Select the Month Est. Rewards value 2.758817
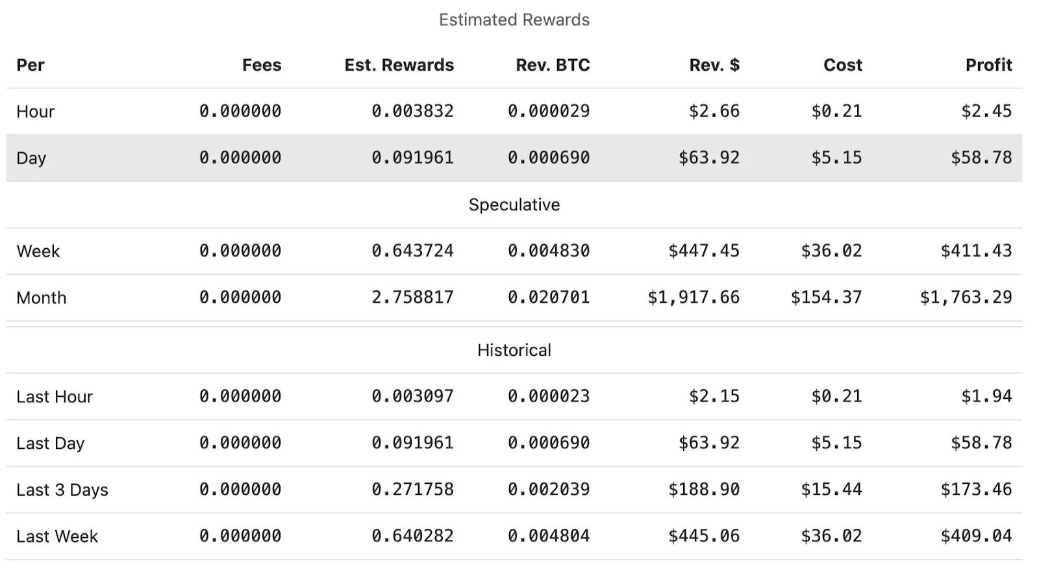Image resolution: width=1039 pixels, height=571 pixels. click(x=412, y=298)
